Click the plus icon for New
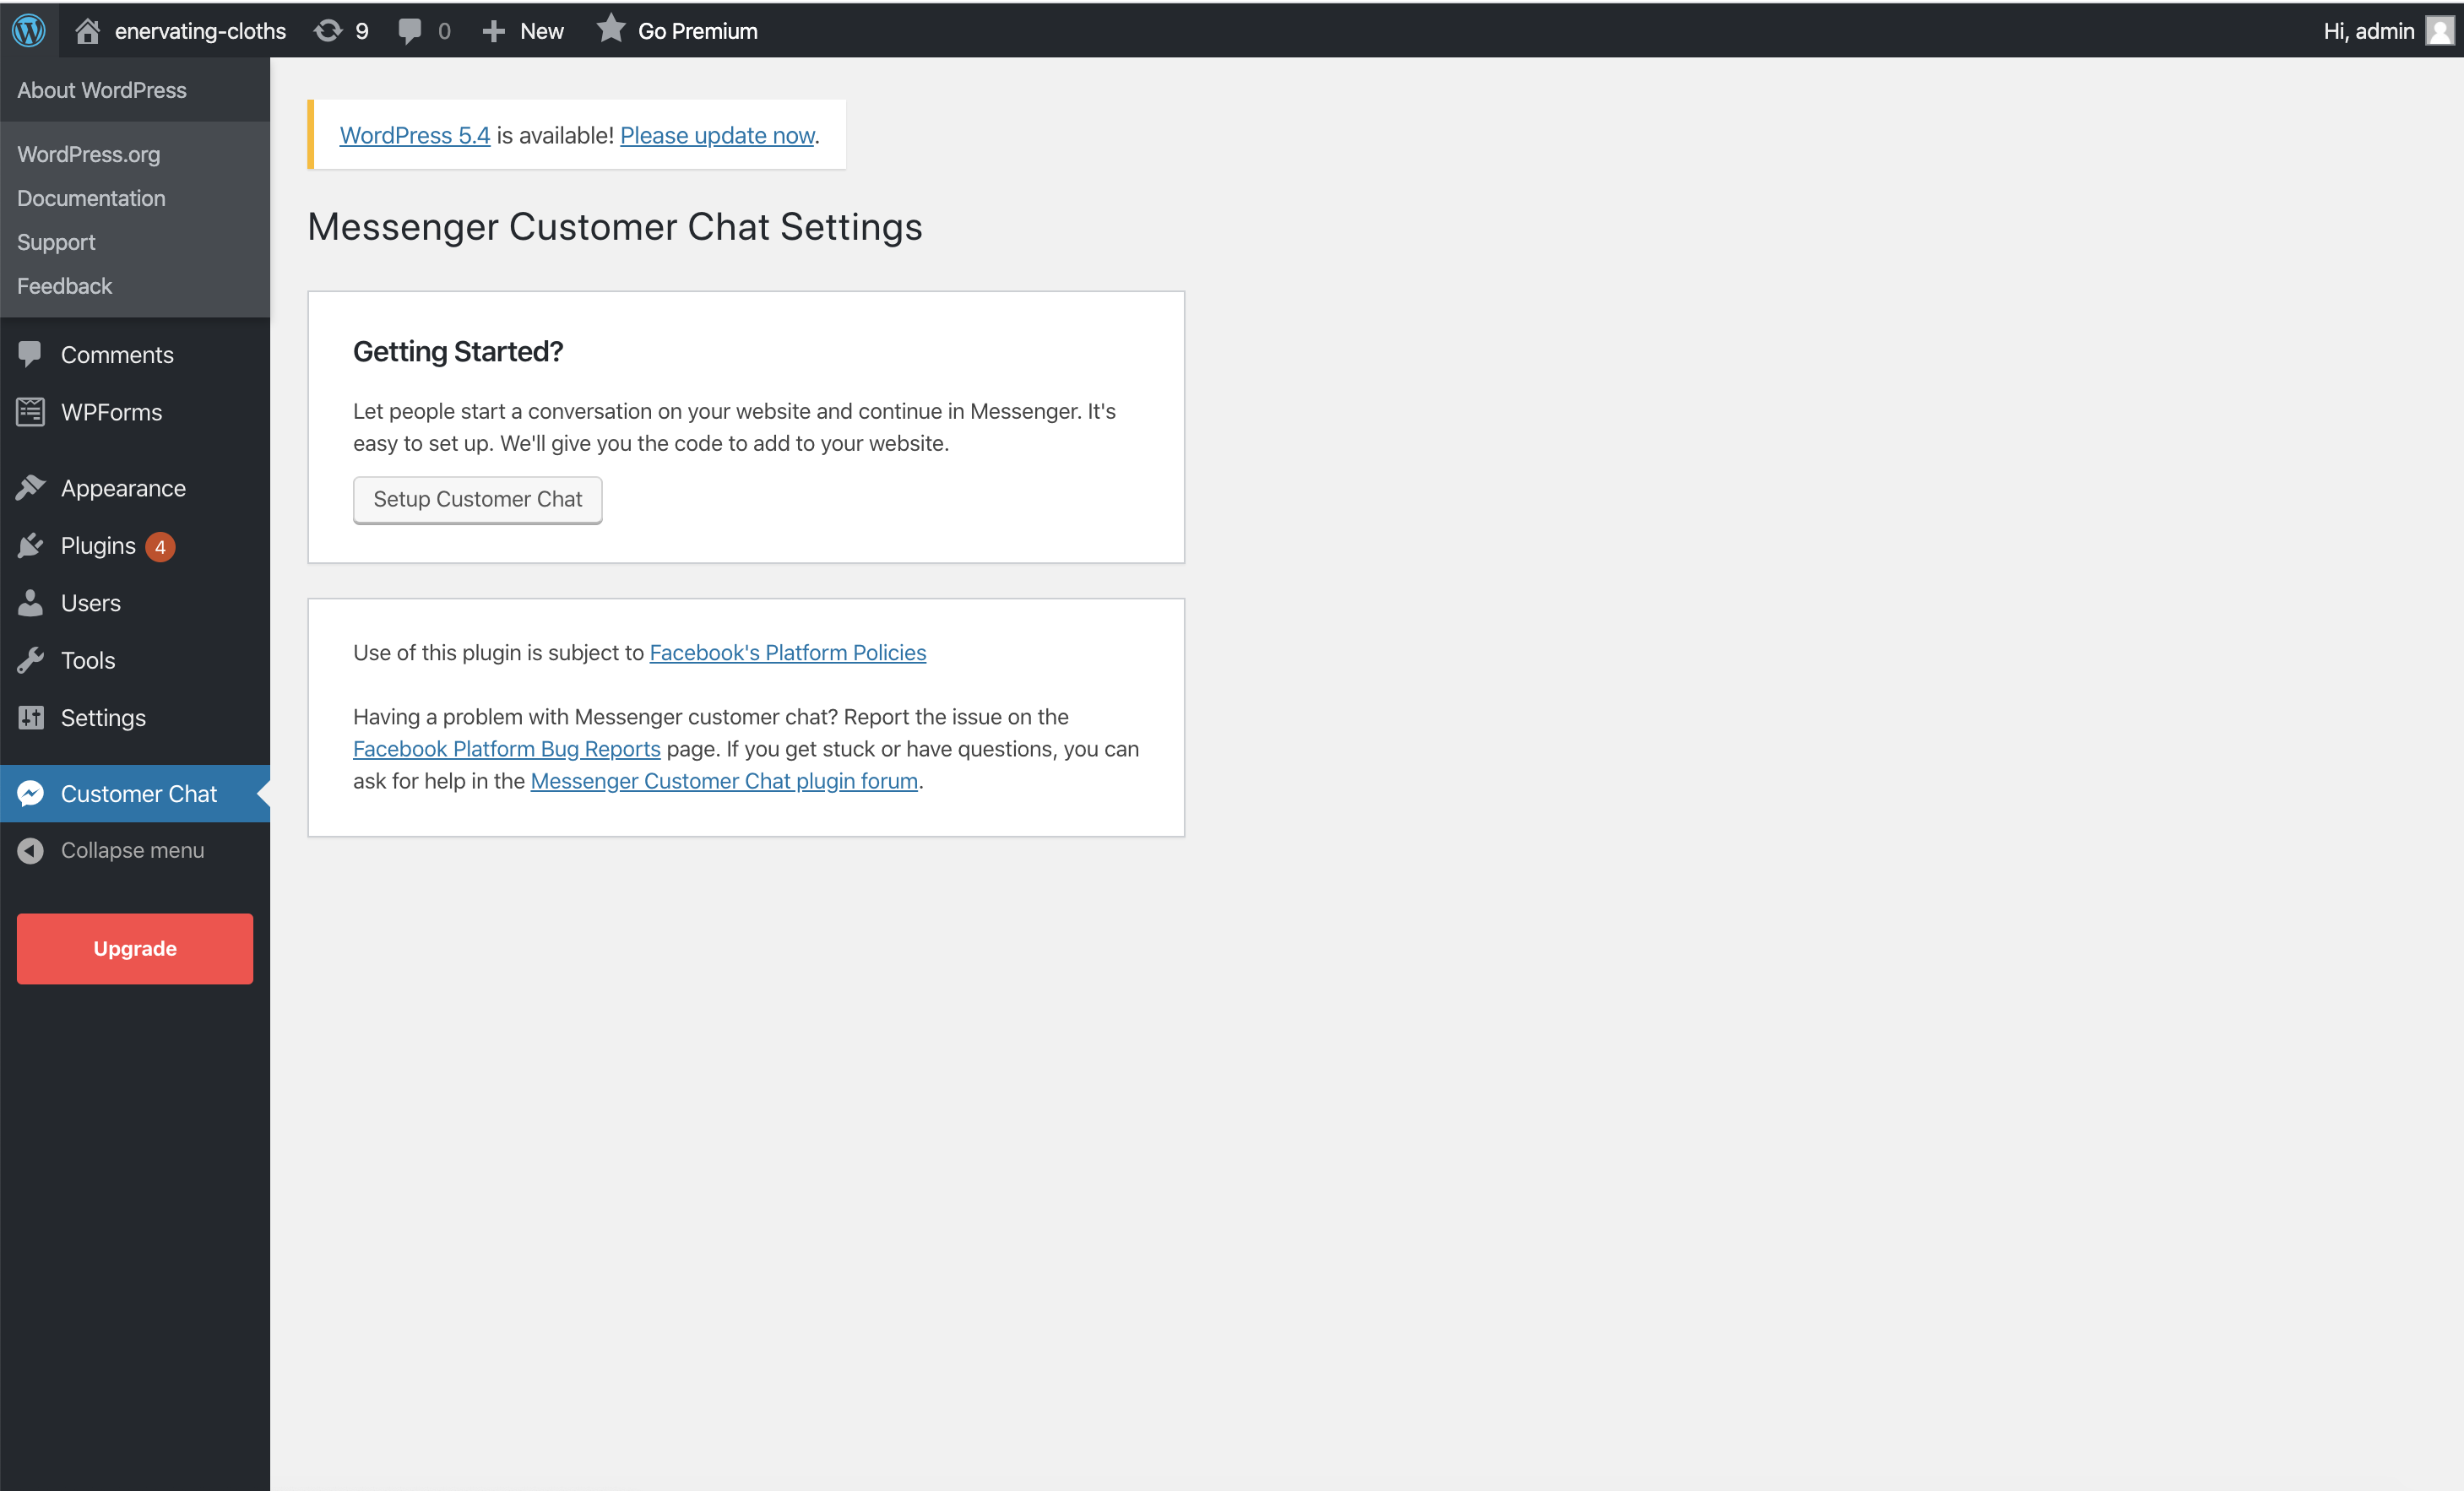 pyautogui.click(x=493, y=31)
